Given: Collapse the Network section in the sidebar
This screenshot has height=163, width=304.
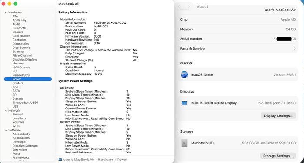Looking at the screenshot, I should [6, 111].
